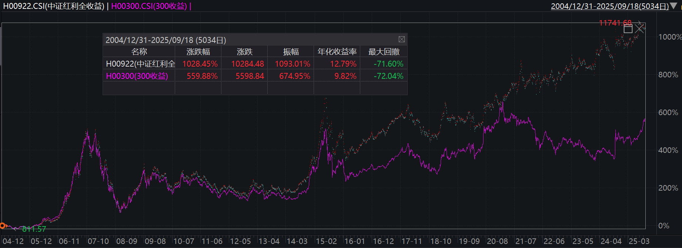Select the H00922.CSI index title label

pyautogui.click(x=54, y=6)
